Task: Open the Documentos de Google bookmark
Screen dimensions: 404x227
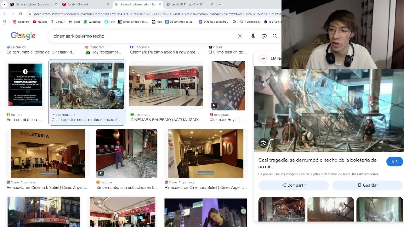Action: pos(180,22)
